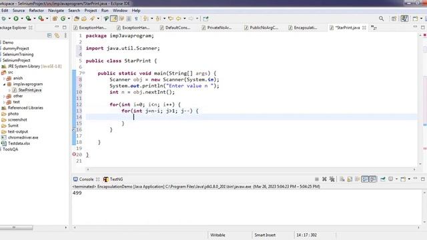Select chromedriver.exe in Package Explorer

pyautogui.click(x=20, y=137)
